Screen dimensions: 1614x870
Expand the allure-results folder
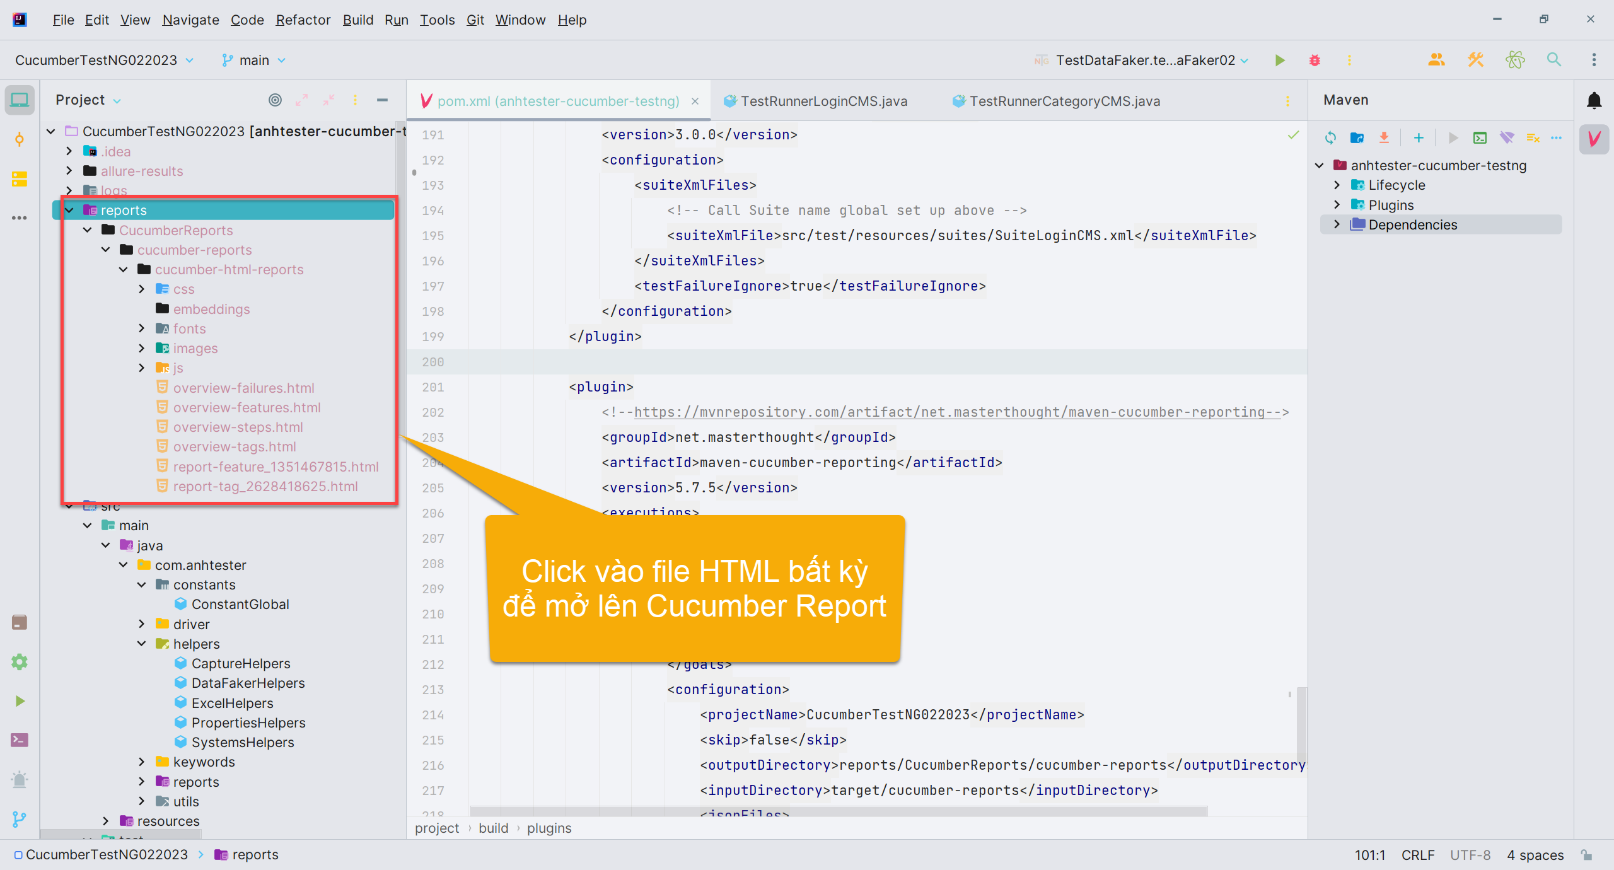pyautogui.click(x=69, y=171)
